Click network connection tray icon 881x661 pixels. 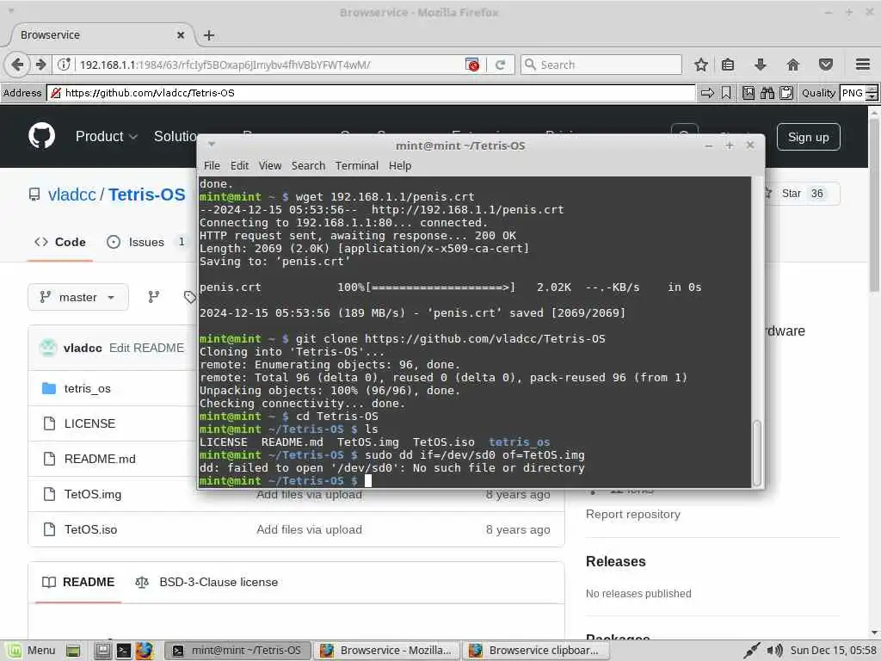[x=751, y=651]
